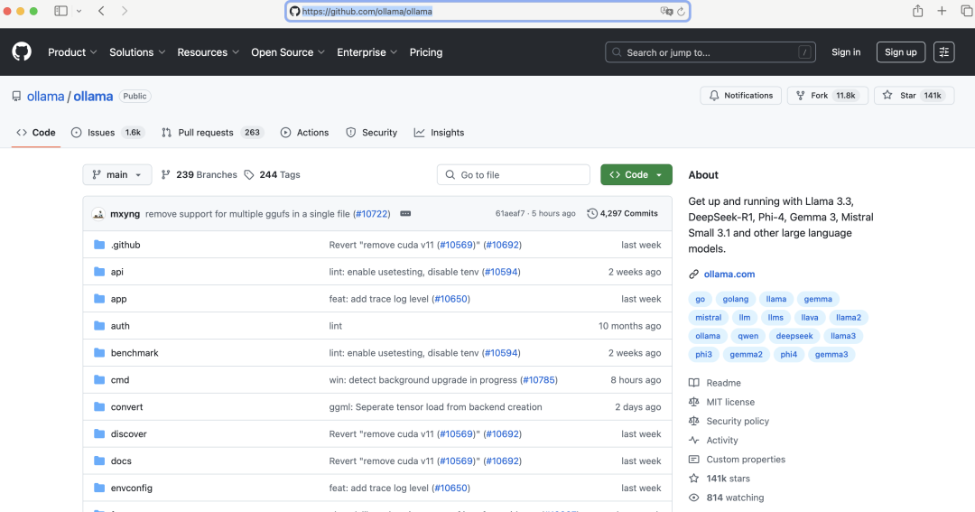Click the cmd folder icon
The height and width of the screenshot is (512, 975).
tap(99, 379)
